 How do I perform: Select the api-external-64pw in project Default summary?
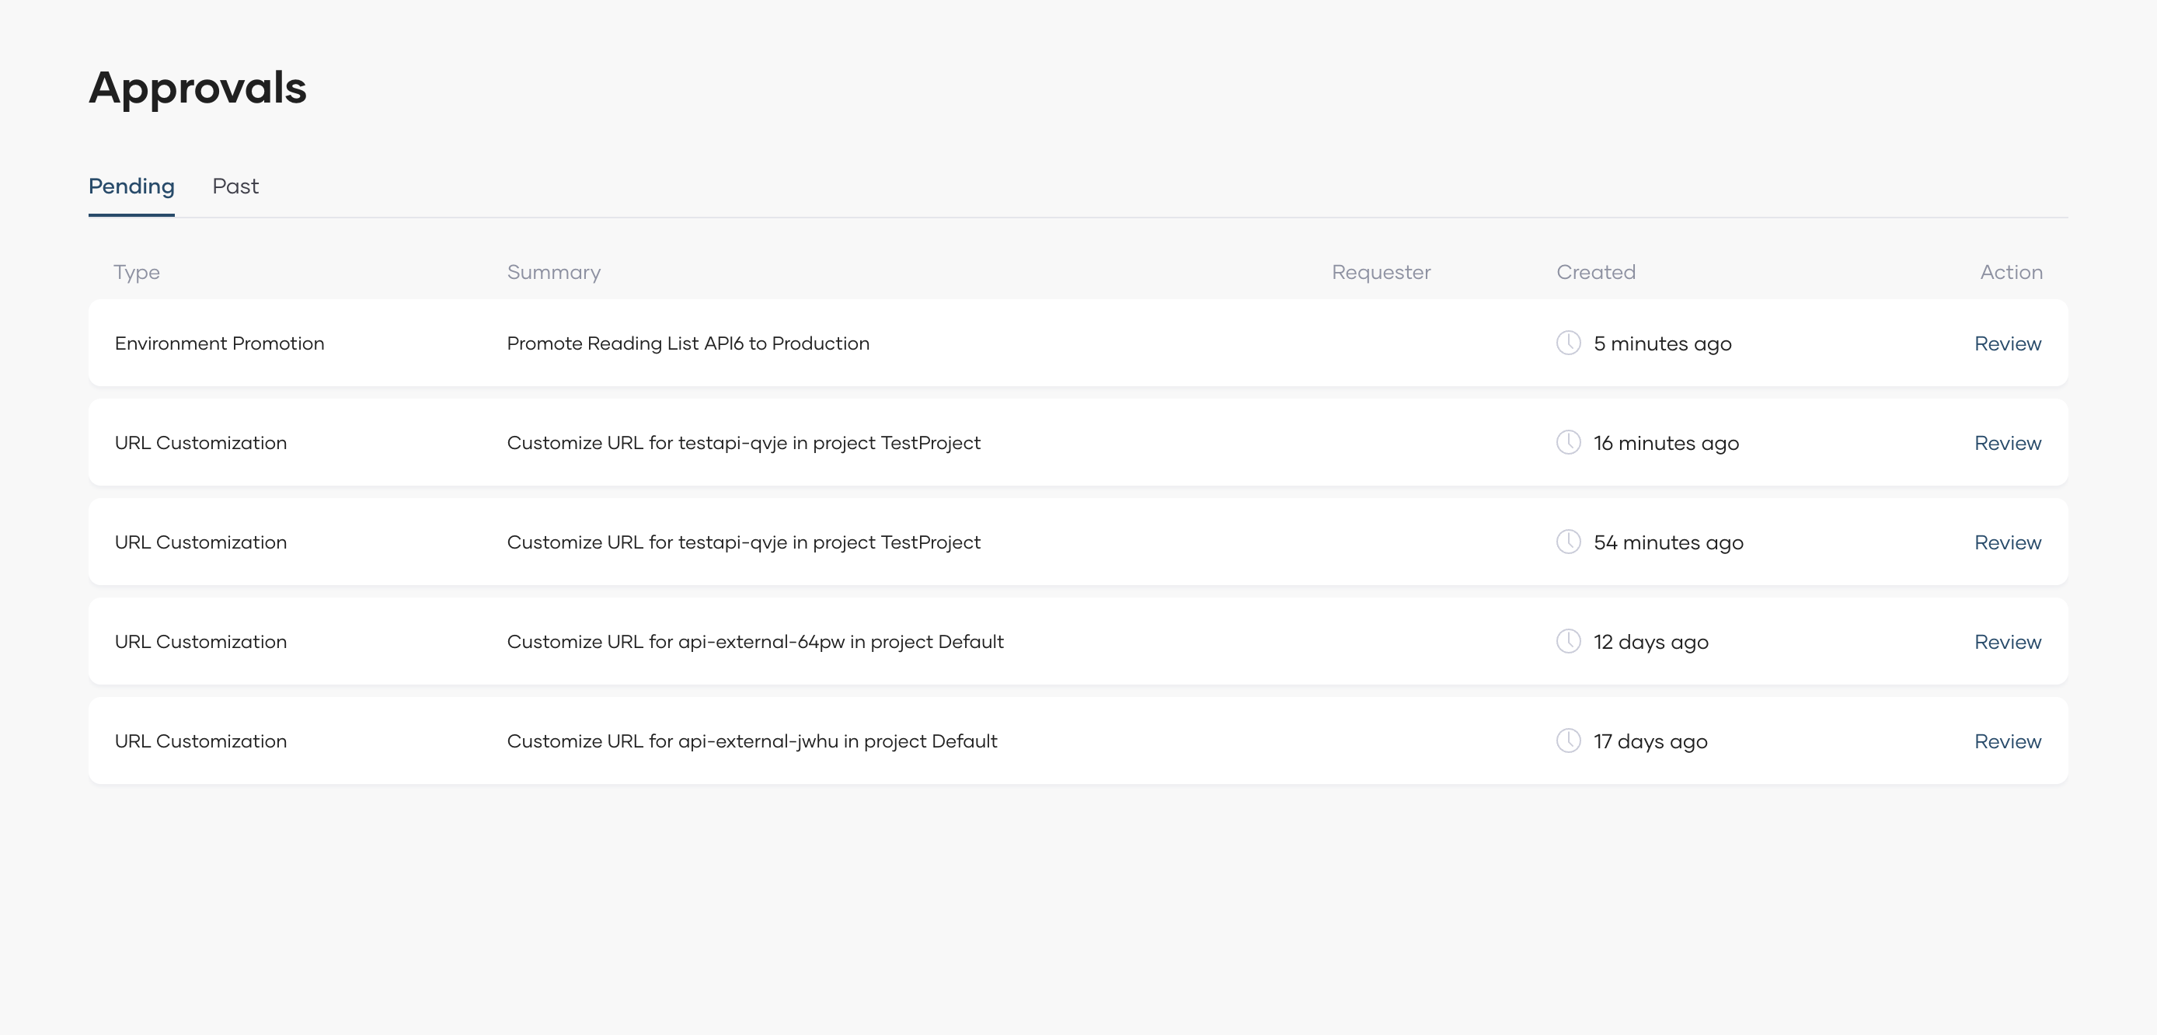pos(754,643)
